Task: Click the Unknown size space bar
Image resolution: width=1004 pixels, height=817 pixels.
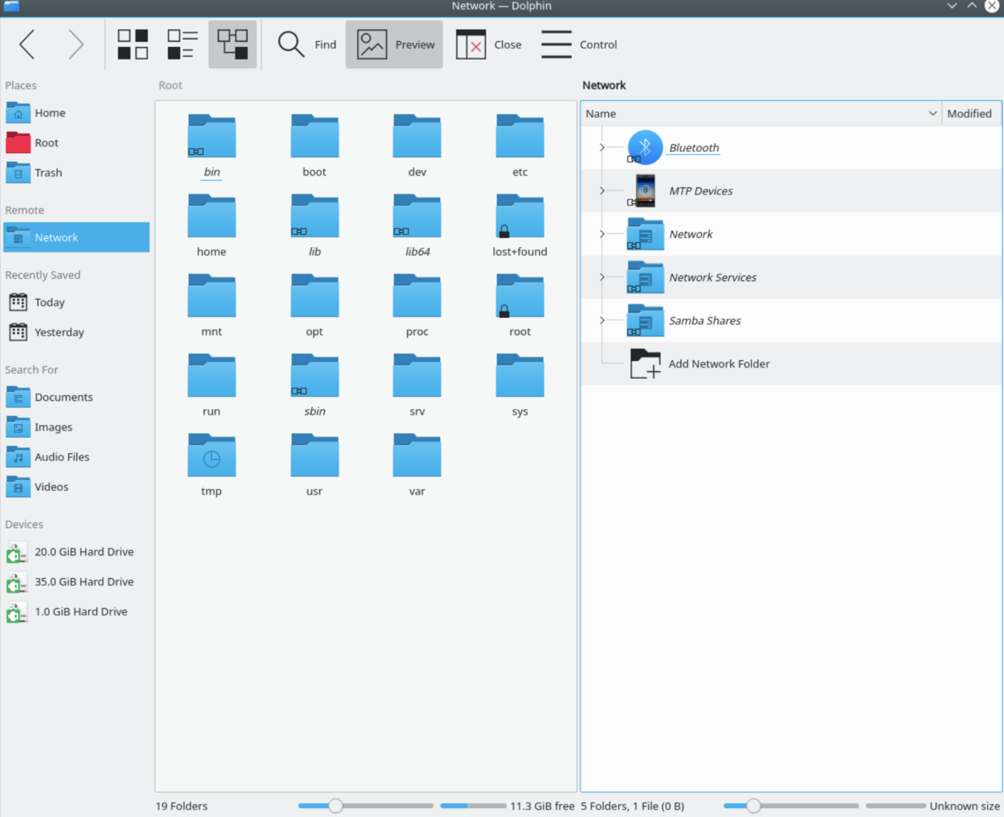Action: pos(896,806)
